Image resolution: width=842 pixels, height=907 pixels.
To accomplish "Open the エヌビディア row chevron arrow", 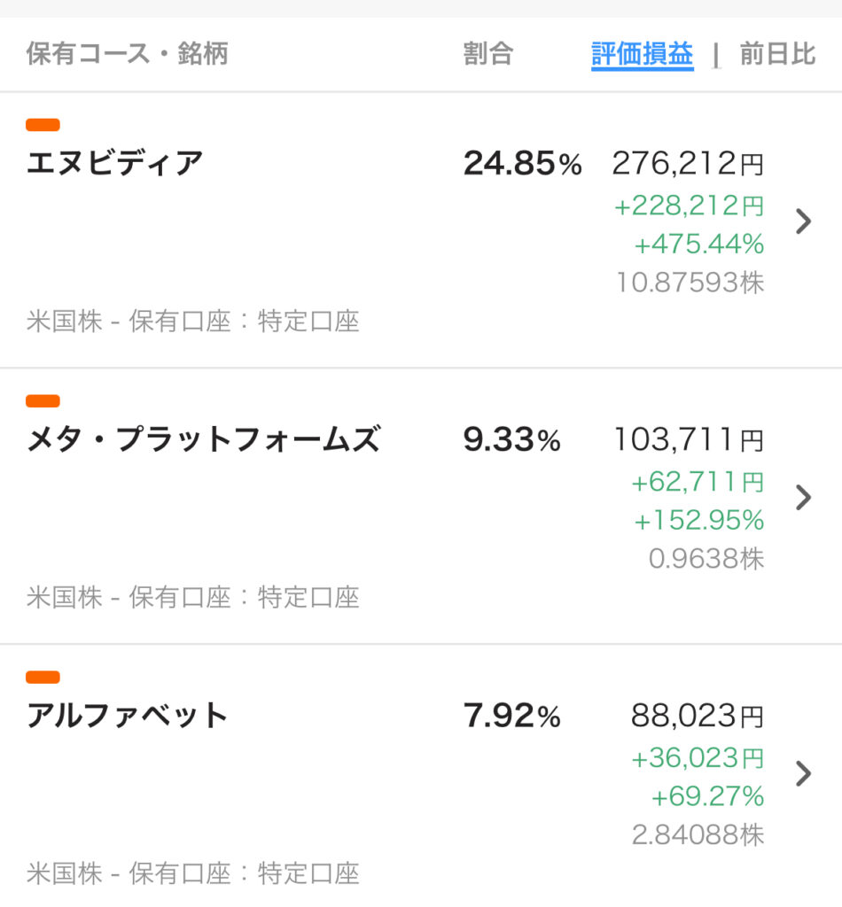I will coord(803,221).
